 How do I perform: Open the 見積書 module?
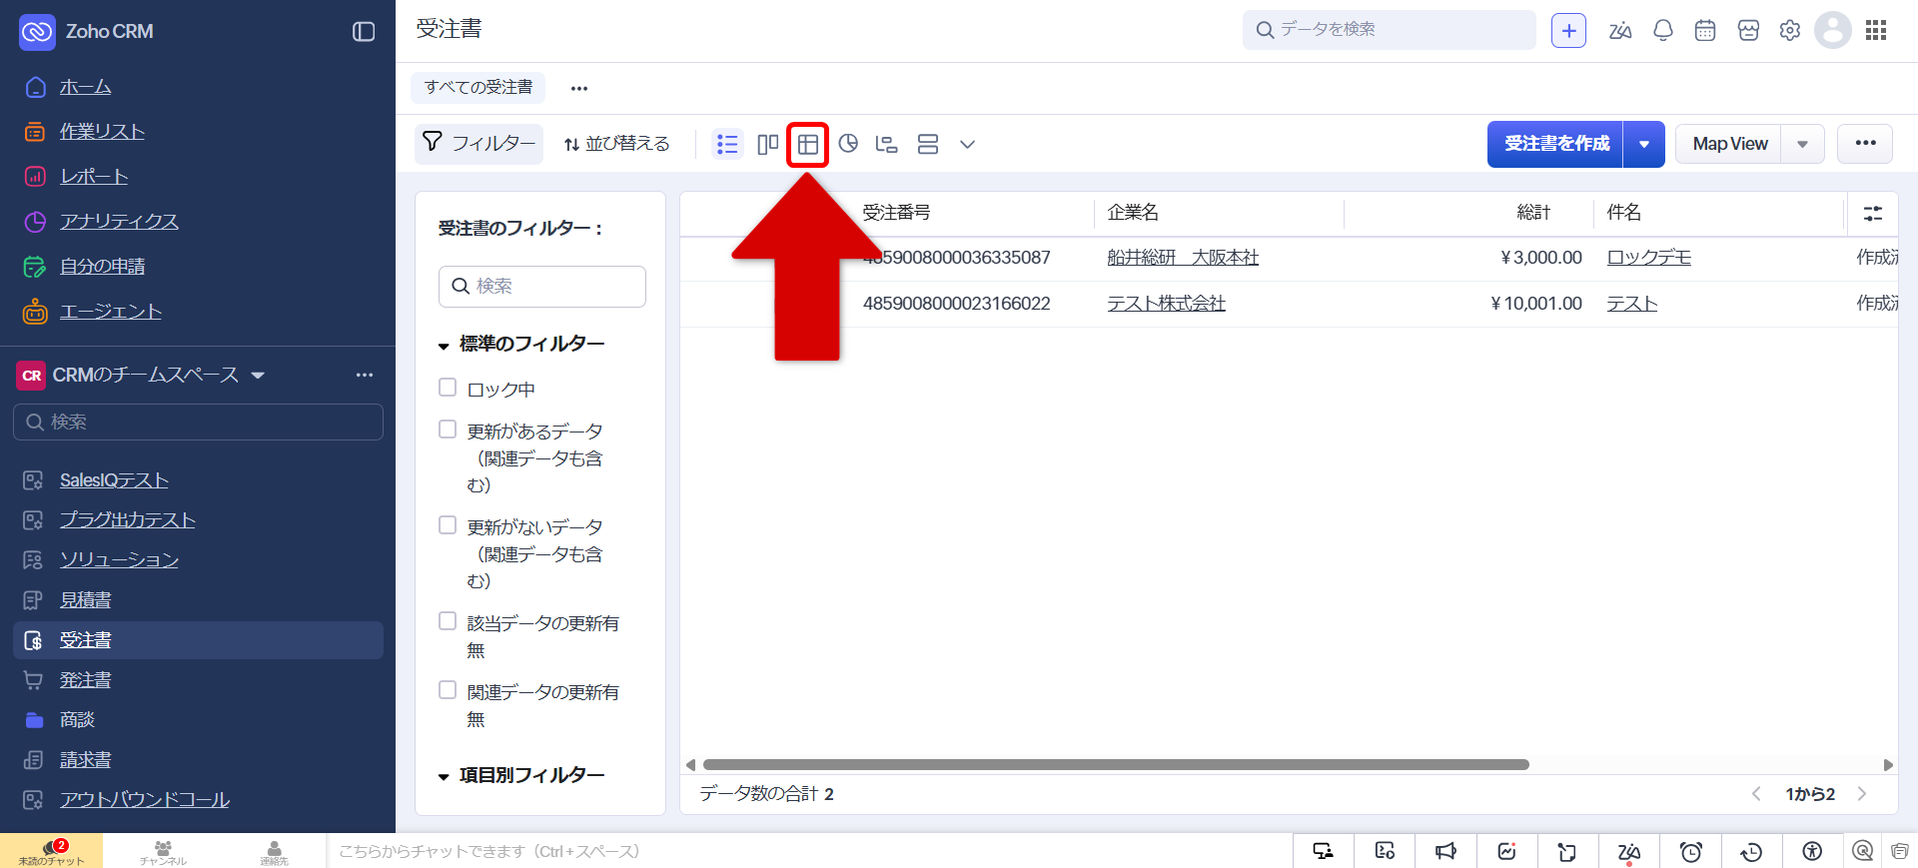pyautogui.click(x=85, y=600)
